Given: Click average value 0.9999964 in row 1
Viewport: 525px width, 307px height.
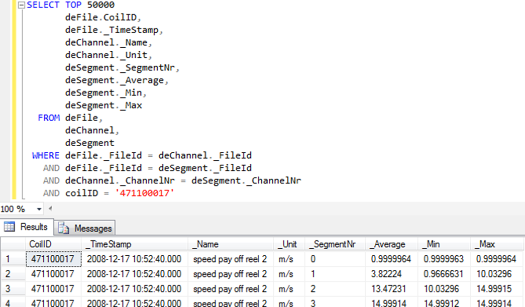Looking at the screenshot, I should tap(391, 259).
